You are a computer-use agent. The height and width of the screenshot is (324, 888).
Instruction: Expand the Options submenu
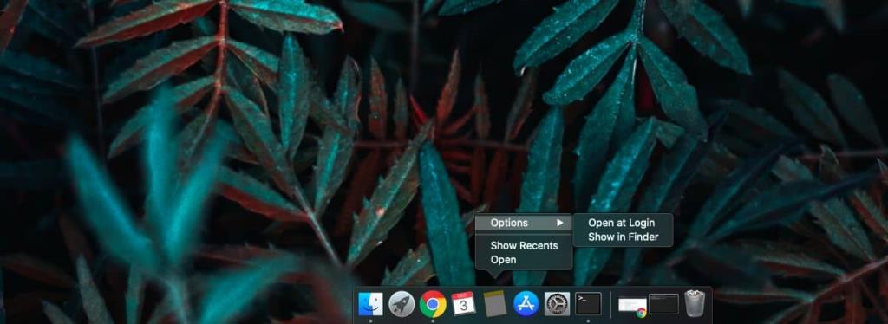click(524, 223)
